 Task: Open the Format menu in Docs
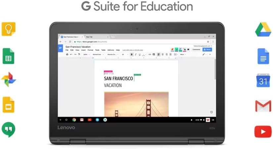point(90,50)
